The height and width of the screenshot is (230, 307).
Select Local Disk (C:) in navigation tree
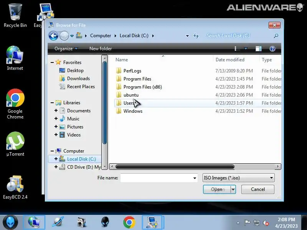(81, 159)
